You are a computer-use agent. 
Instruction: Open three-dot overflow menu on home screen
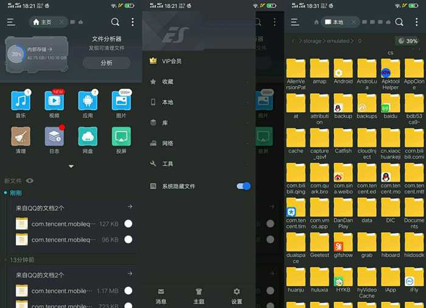[x=133, y=22]
